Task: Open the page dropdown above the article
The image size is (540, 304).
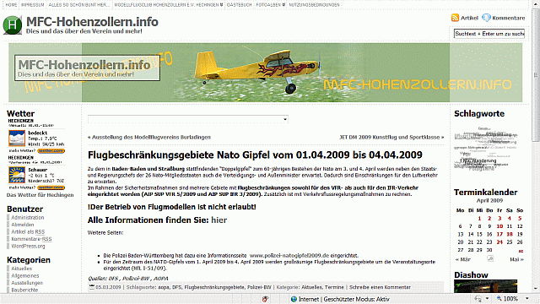Action: (187, 119)
